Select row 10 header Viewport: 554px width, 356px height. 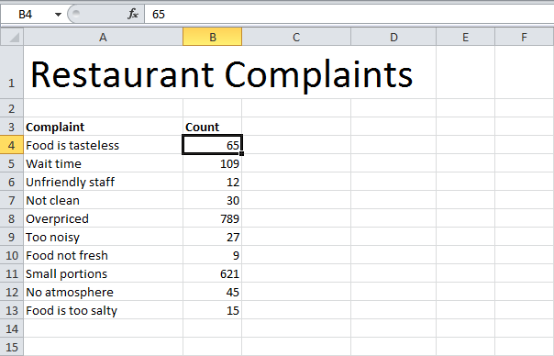(x=12, y=255)
